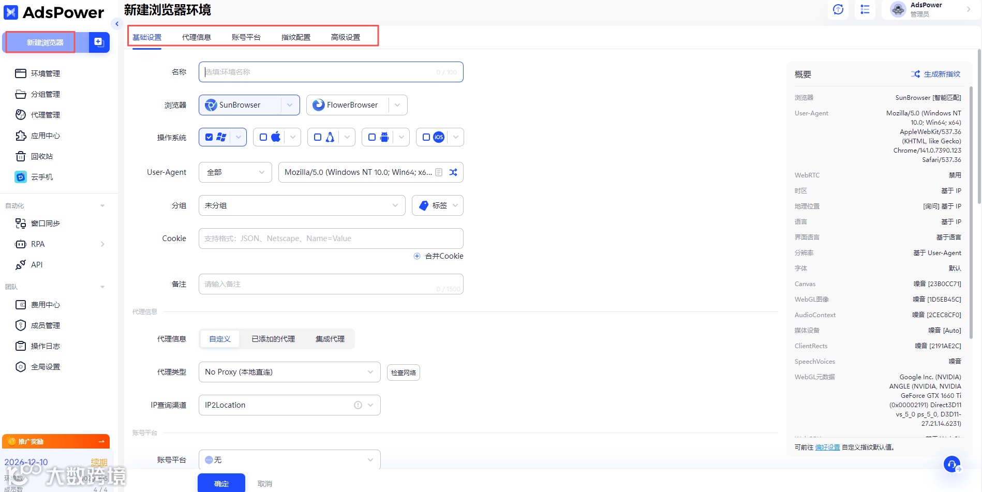Open 成员管理 shield icon
This screenshot has width=982, height=492.
(21, 325)
